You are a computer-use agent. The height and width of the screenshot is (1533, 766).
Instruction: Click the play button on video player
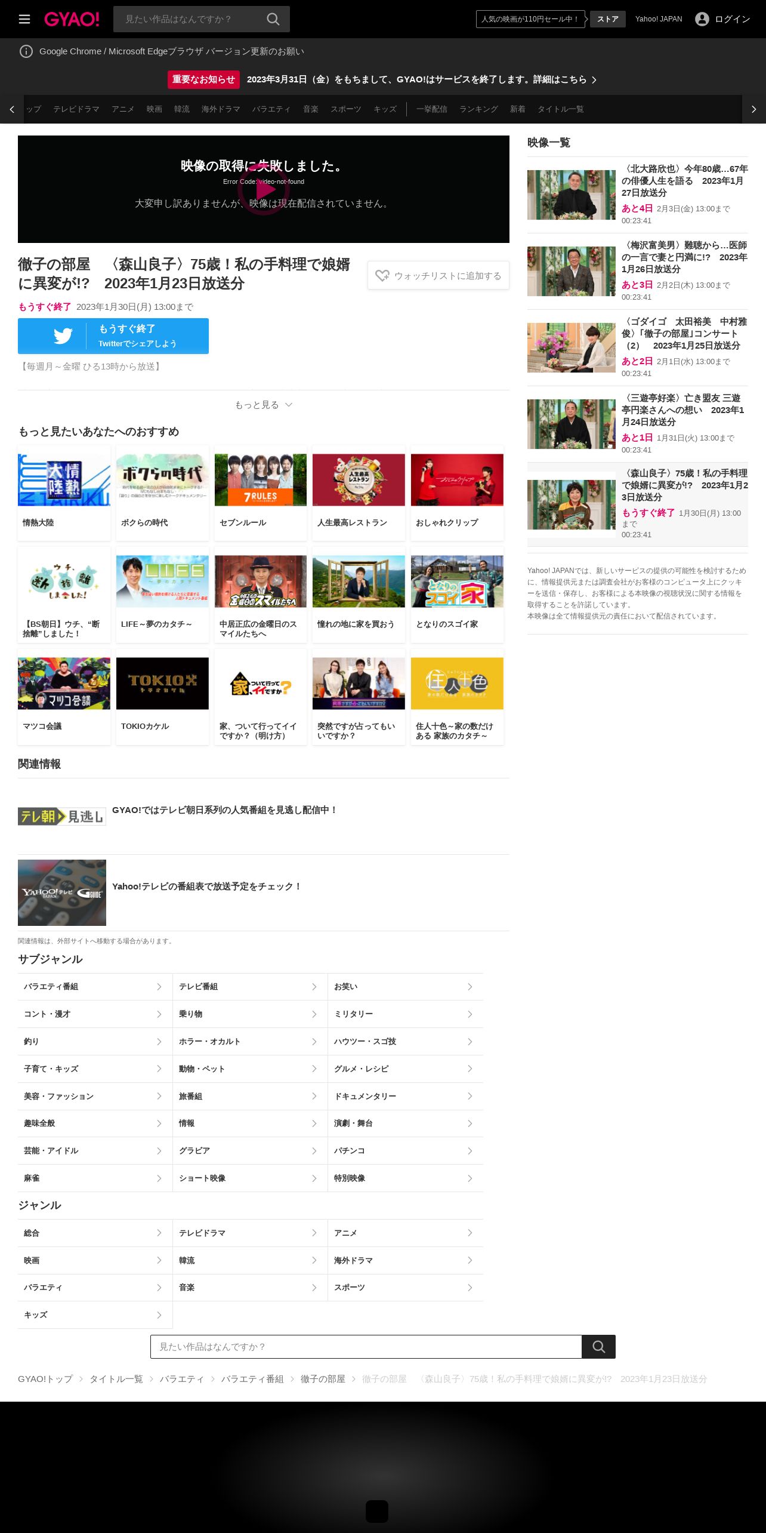[264, 189]
